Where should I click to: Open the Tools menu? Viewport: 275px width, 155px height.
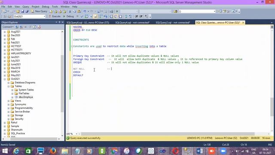[55, 6]
